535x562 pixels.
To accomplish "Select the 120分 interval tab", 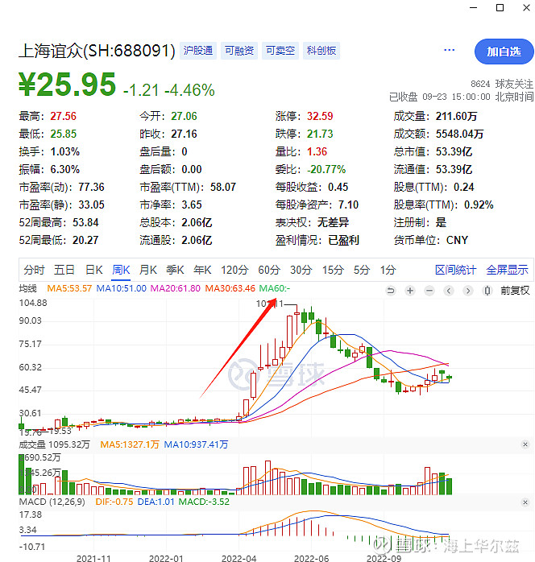I will (234, 270).
